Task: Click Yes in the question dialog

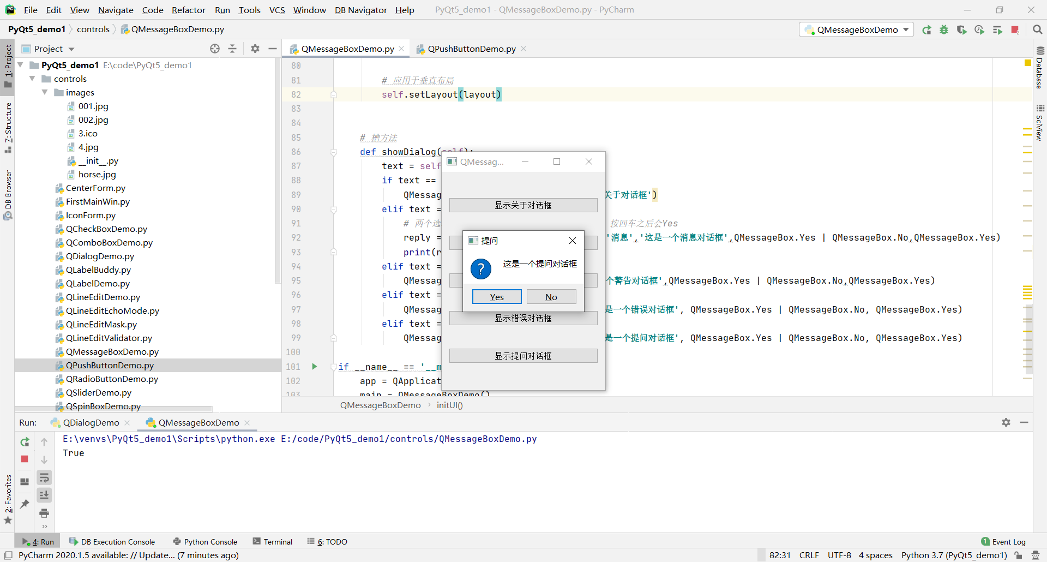Action: pyautogui.click(x=497, y=297)
